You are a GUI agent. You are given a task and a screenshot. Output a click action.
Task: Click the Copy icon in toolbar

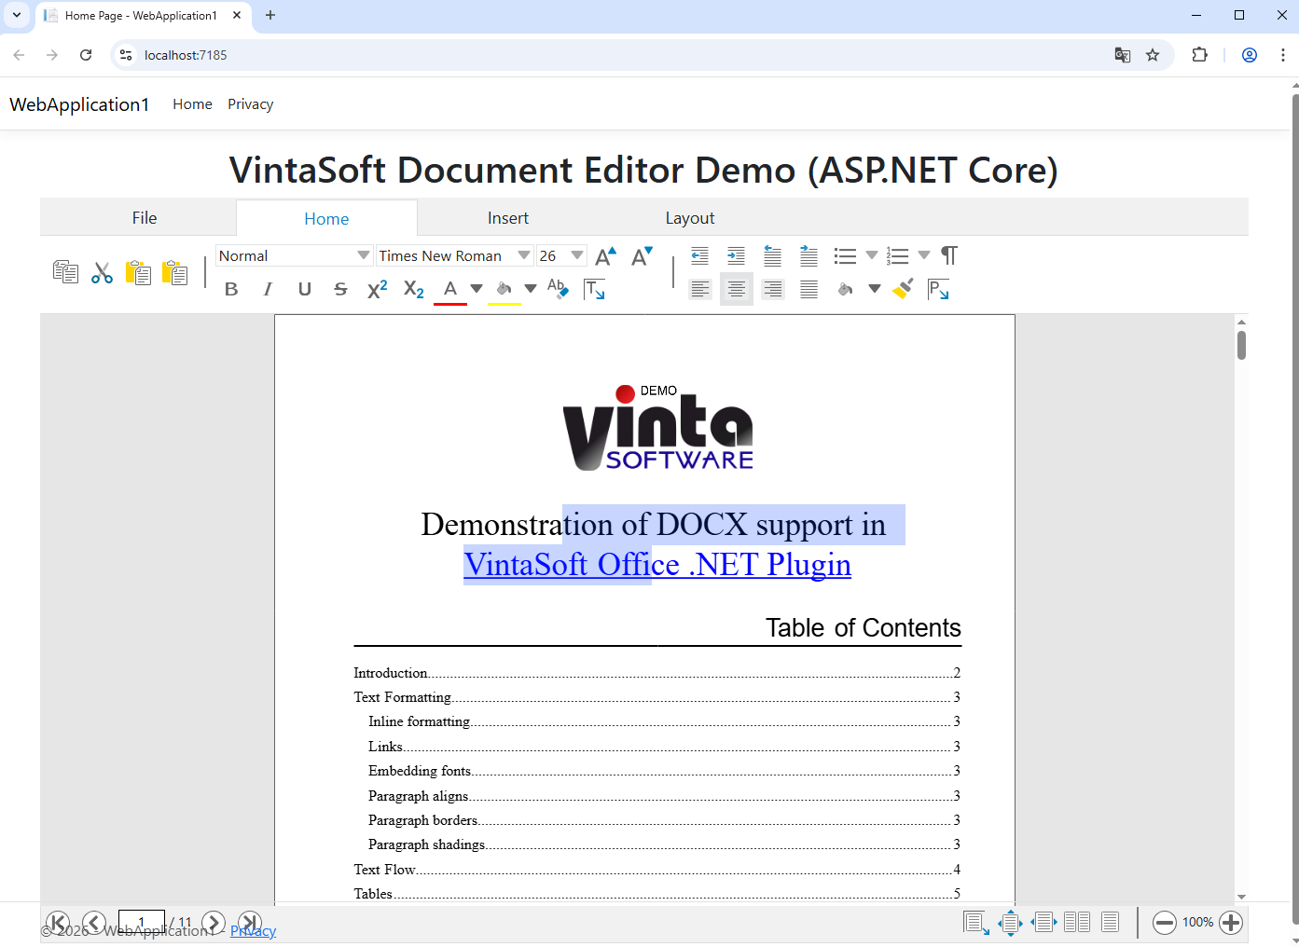tap(65, 272)
